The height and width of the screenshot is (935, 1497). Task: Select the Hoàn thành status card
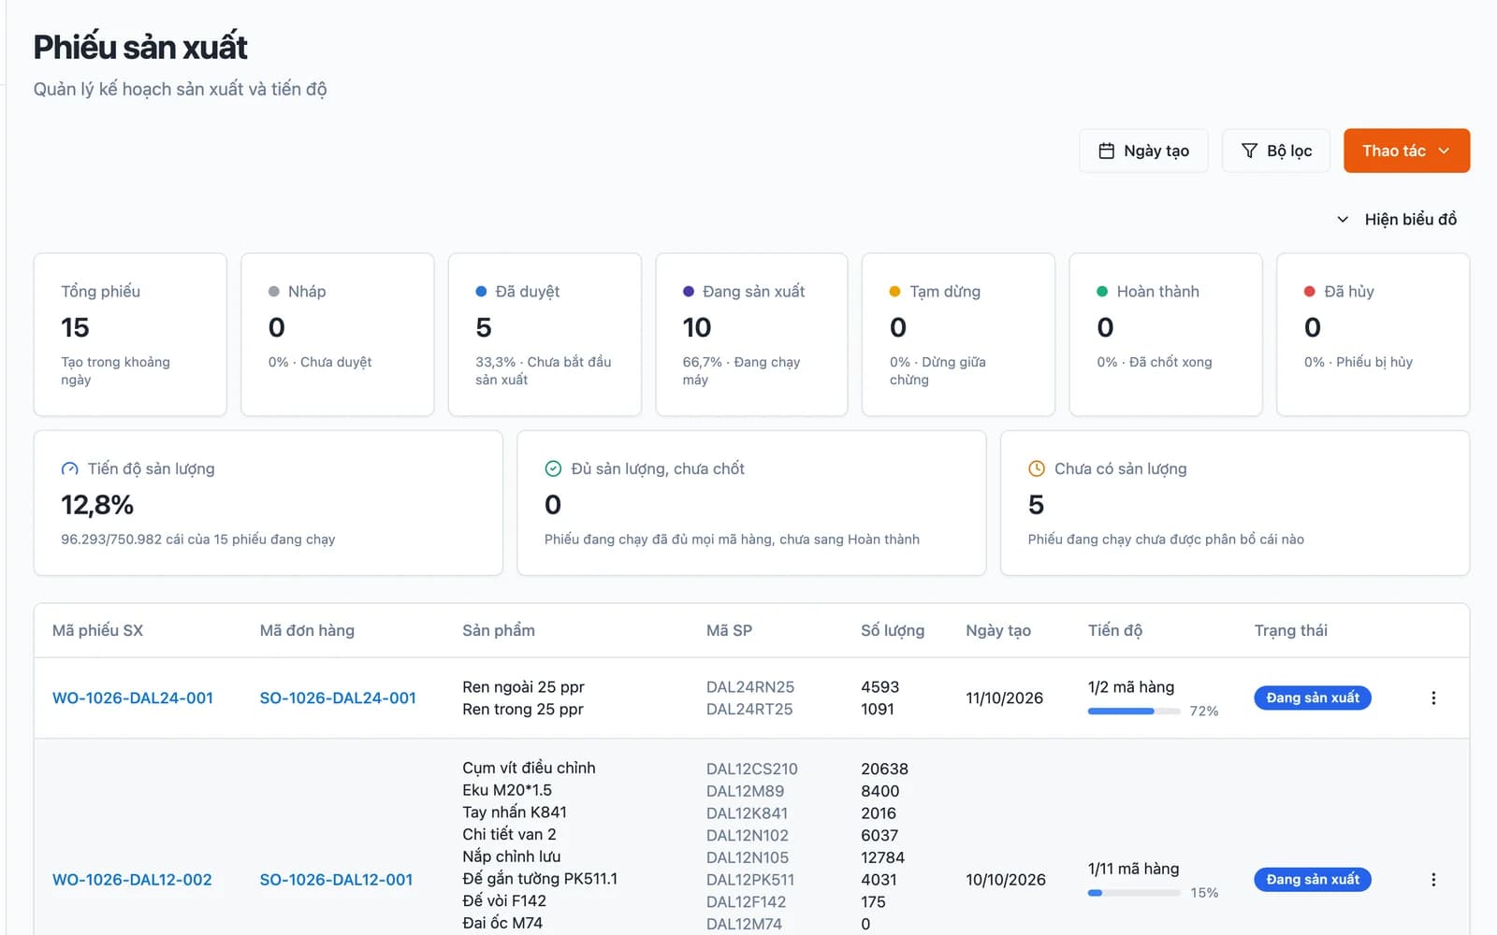point(1166,334)
